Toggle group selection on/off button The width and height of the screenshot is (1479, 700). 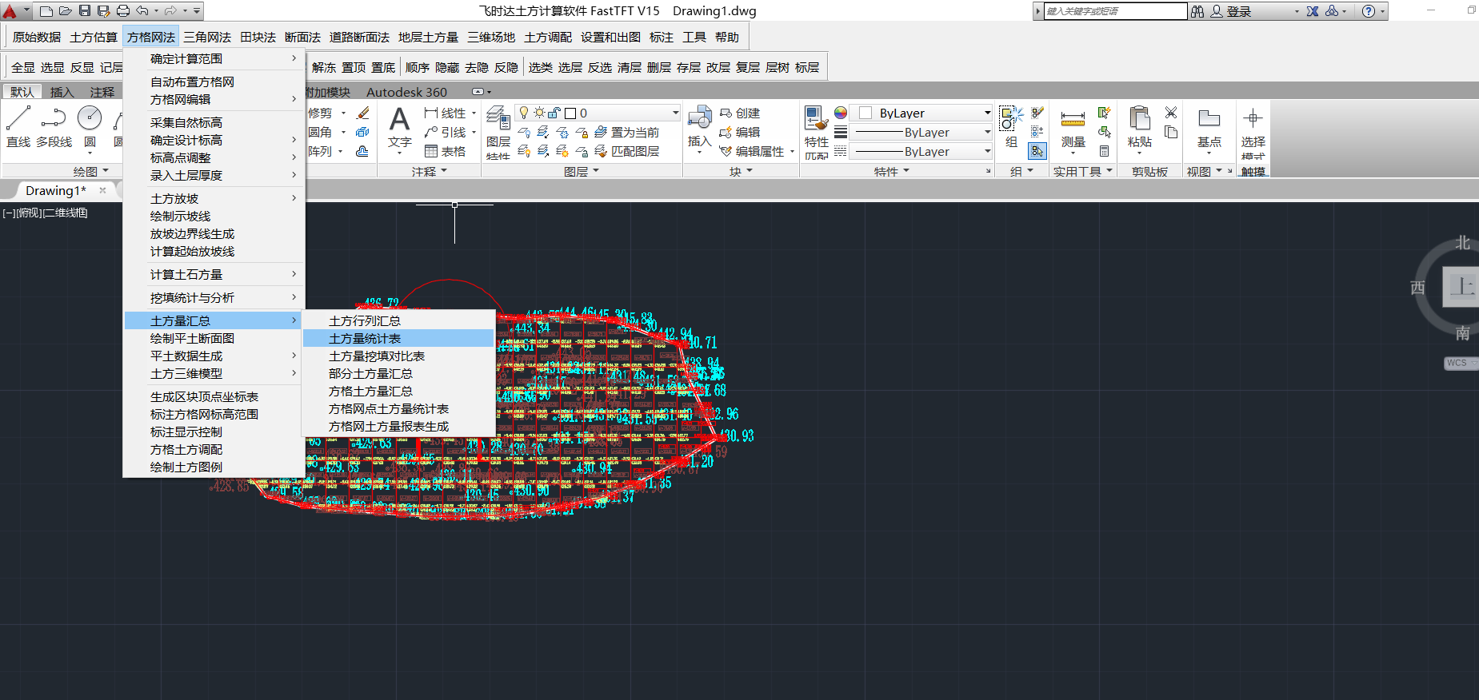(1037, 151)
